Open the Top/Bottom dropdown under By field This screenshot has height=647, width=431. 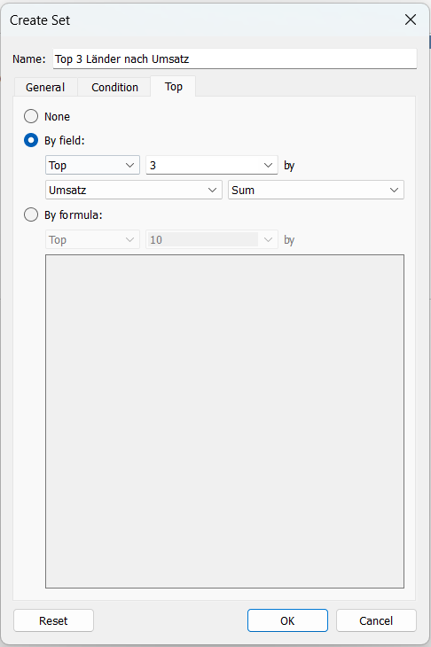(x=92, y=165)
